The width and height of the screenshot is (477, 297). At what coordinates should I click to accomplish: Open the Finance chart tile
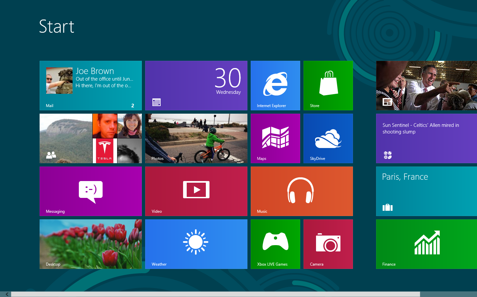[x=427, y=244]
